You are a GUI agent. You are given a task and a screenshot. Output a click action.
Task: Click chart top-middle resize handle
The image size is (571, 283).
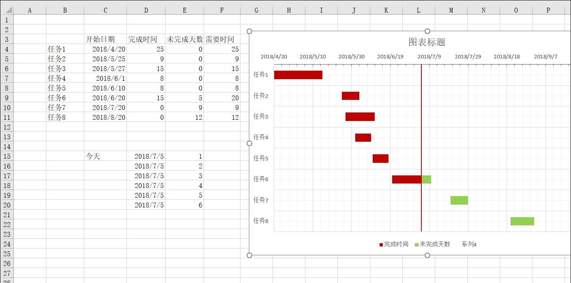point(427,31)
